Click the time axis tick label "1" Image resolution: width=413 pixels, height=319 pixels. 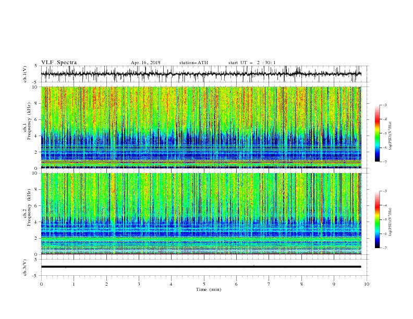coord(74,284)
